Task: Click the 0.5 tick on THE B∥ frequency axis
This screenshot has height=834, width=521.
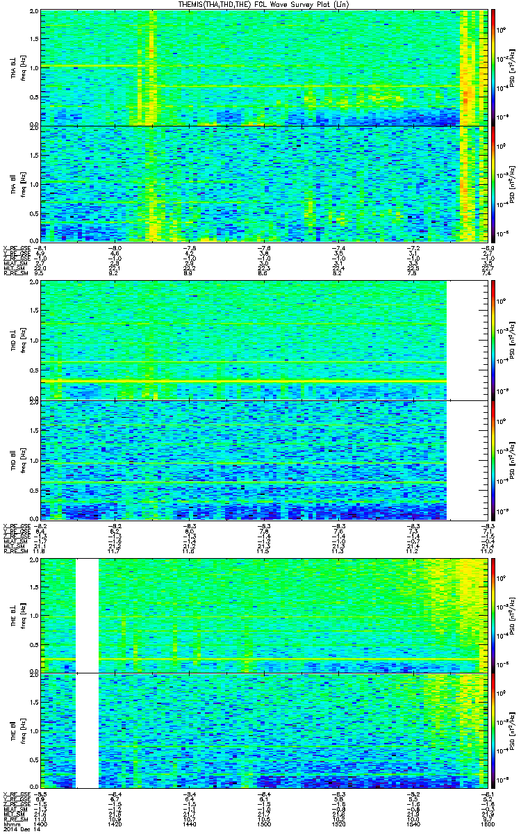Action: 33,760
